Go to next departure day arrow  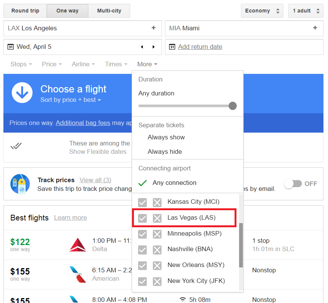pos(154,47)
